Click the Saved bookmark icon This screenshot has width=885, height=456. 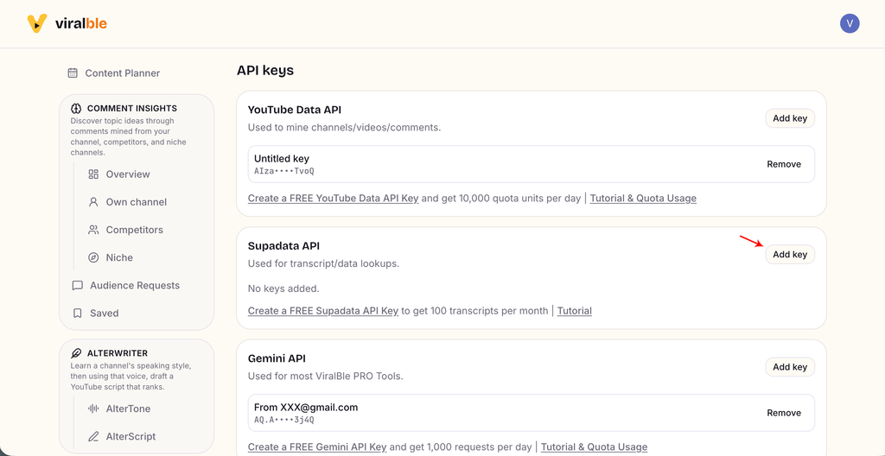coord(77,313)
